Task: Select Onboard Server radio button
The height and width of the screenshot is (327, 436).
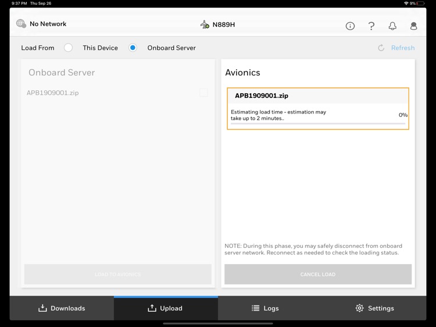Action: [133, 48]
